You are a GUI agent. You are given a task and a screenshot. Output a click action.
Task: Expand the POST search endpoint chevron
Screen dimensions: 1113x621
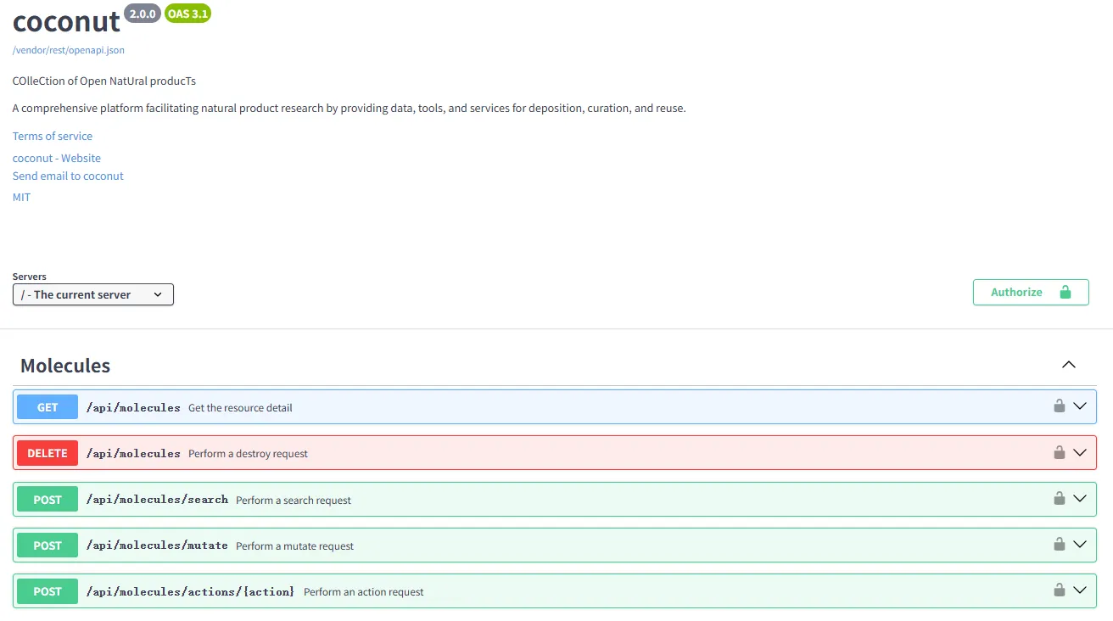tap(1080, 499)
